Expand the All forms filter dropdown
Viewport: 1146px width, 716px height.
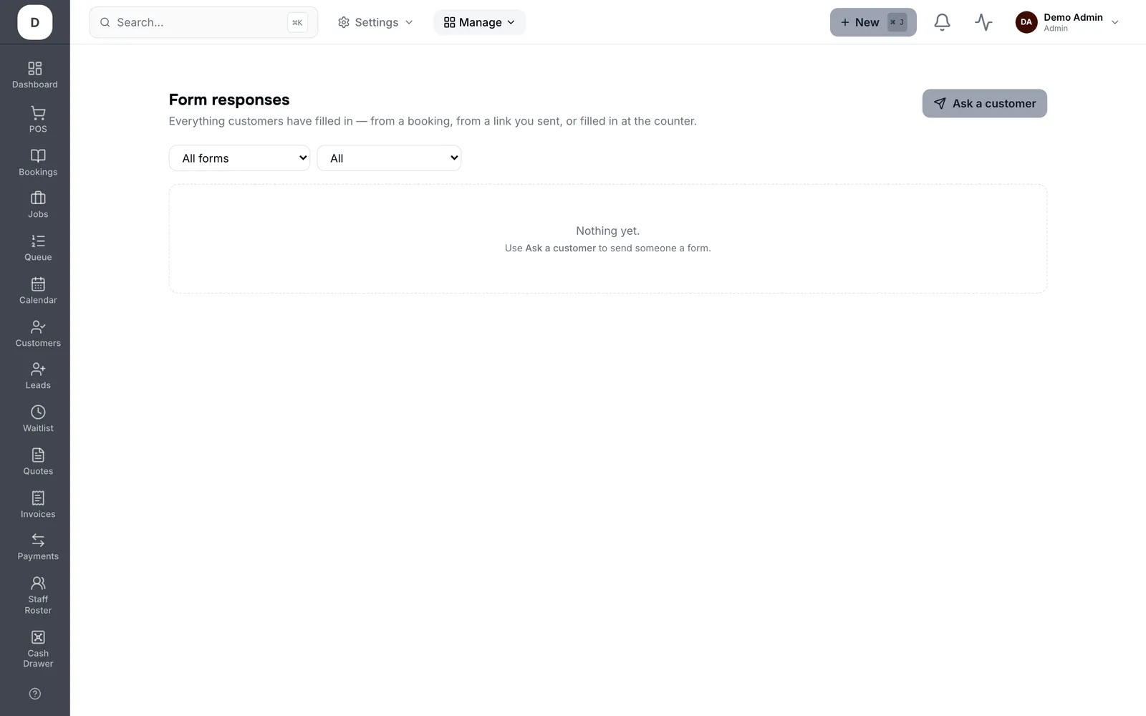pos(239,158)
